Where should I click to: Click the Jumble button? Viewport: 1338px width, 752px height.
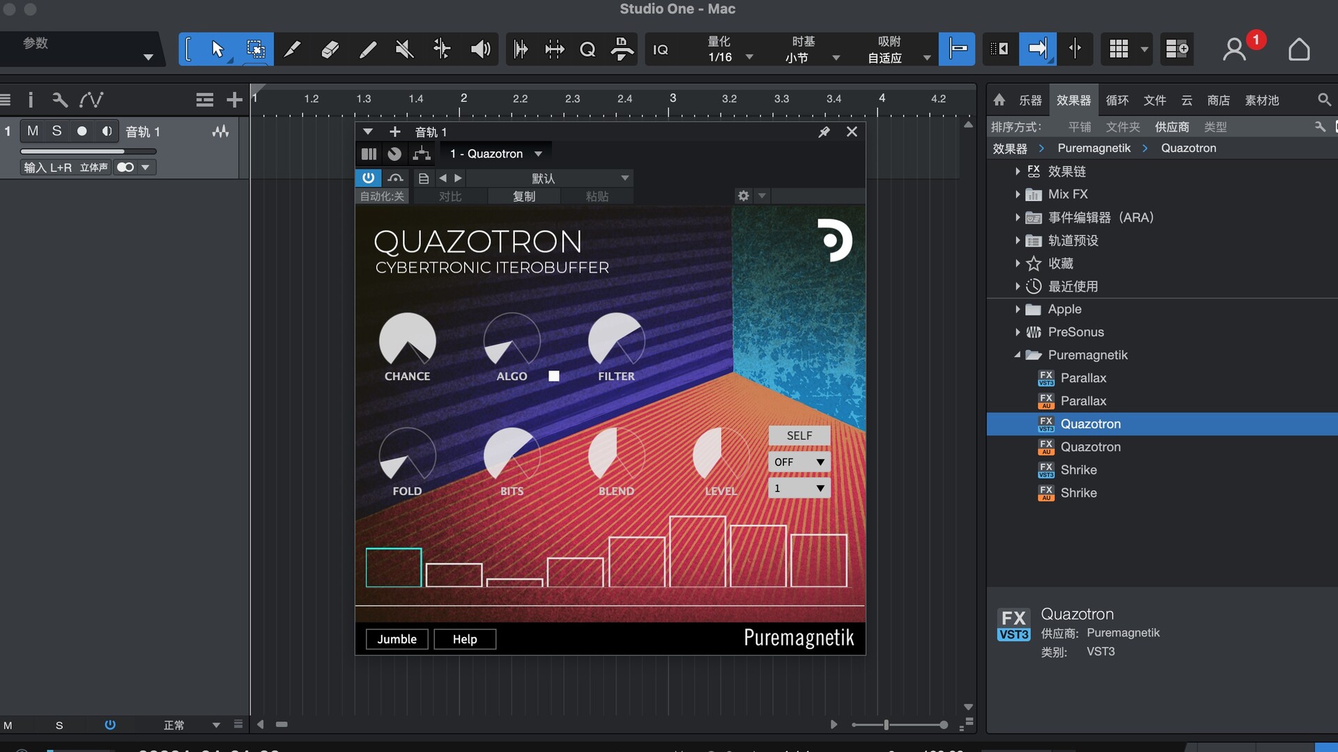tap(397, 639)
